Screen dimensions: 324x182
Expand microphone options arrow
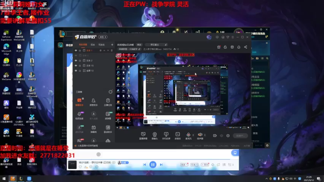[x=193, y=135]
